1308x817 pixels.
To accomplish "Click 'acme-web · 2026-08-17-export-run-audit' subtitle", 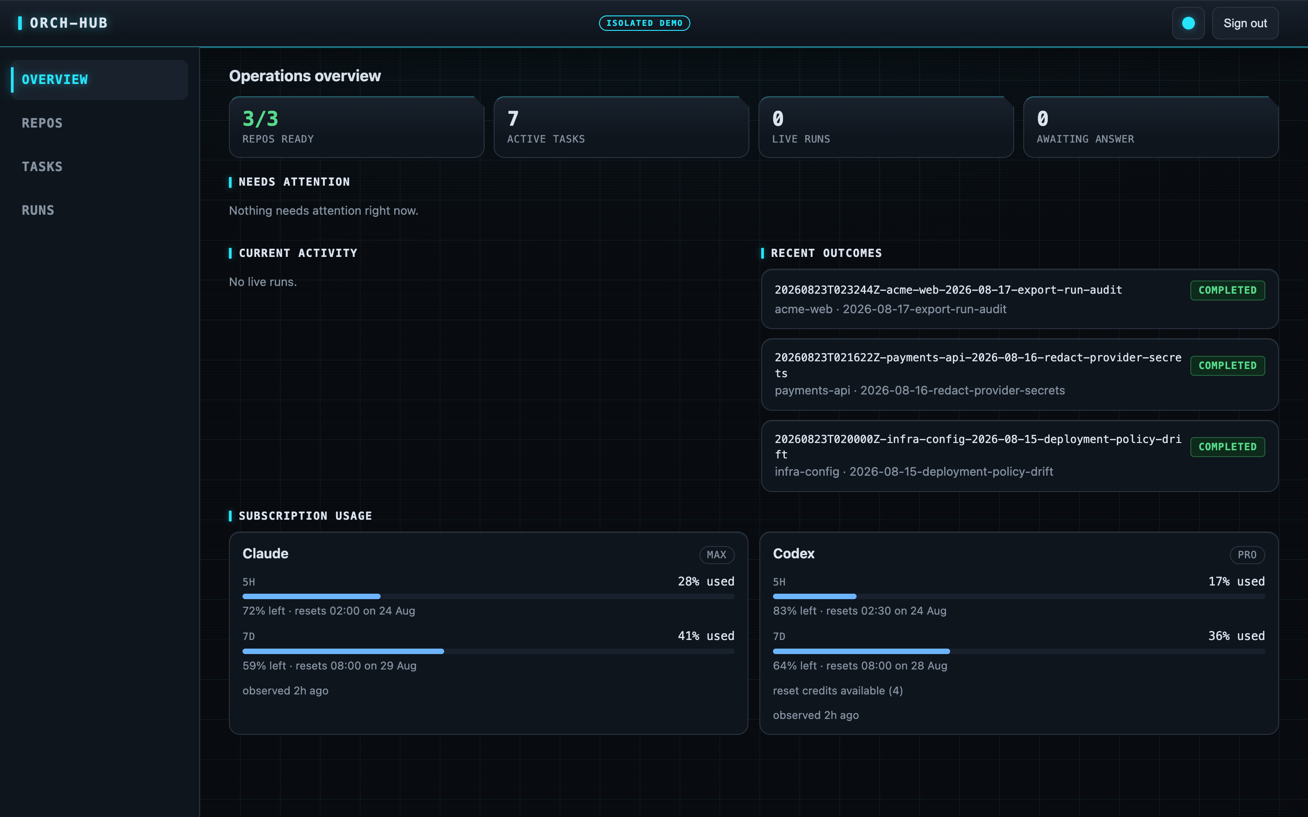I will click(890, 309).
